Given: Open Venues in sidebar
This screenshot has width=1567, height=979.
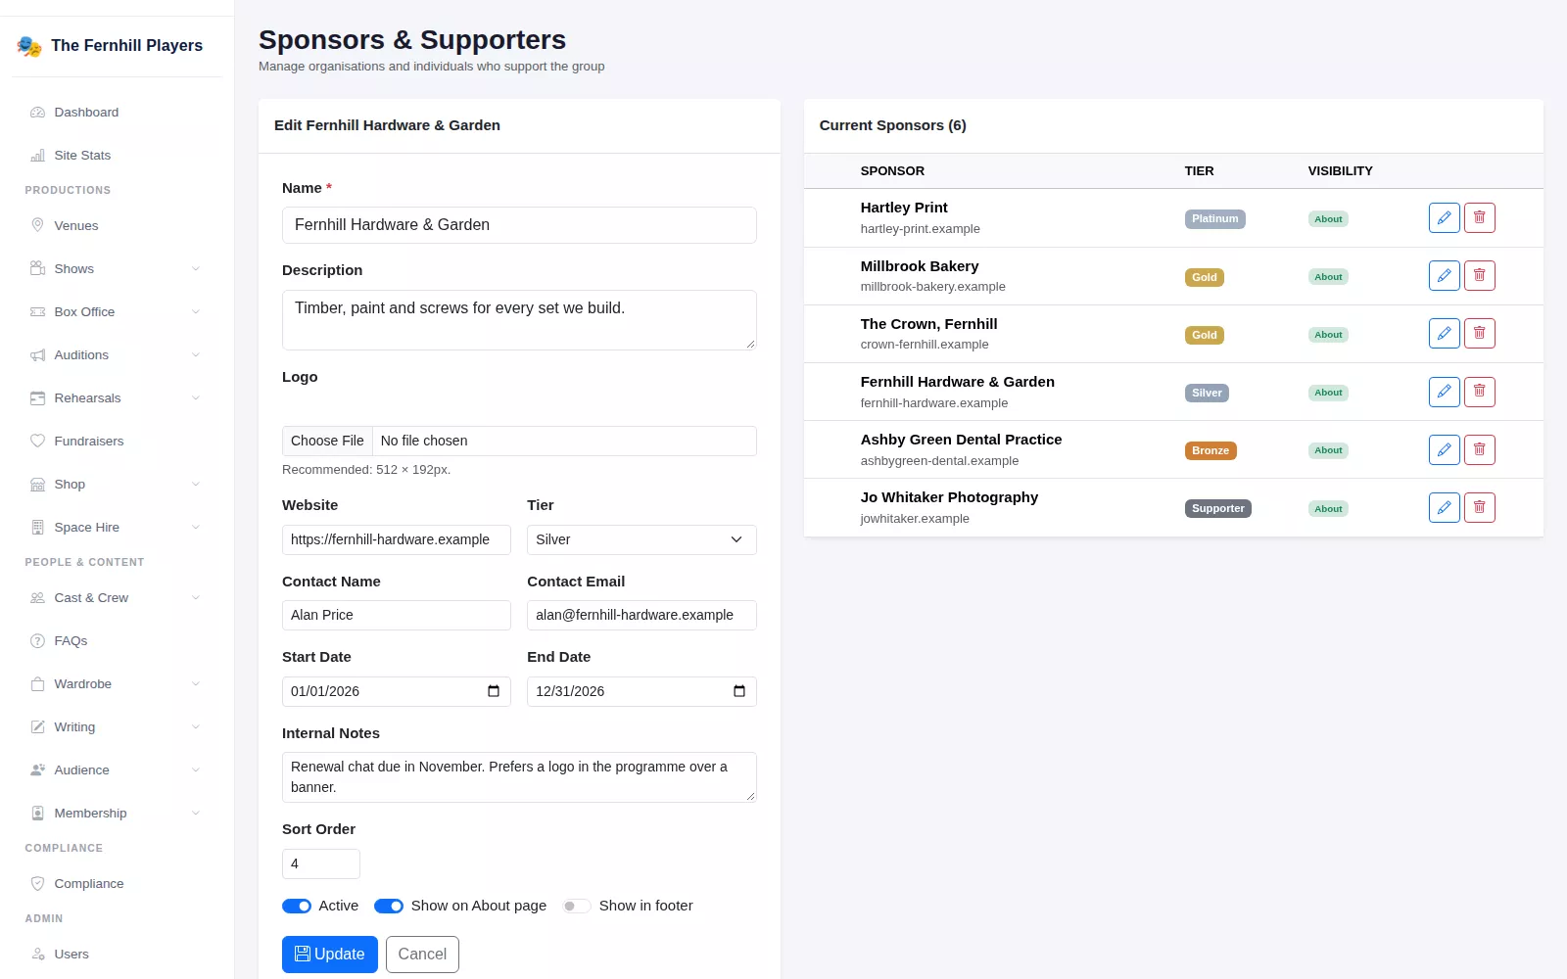Looking at the screenshot, I should pos(118,225).
